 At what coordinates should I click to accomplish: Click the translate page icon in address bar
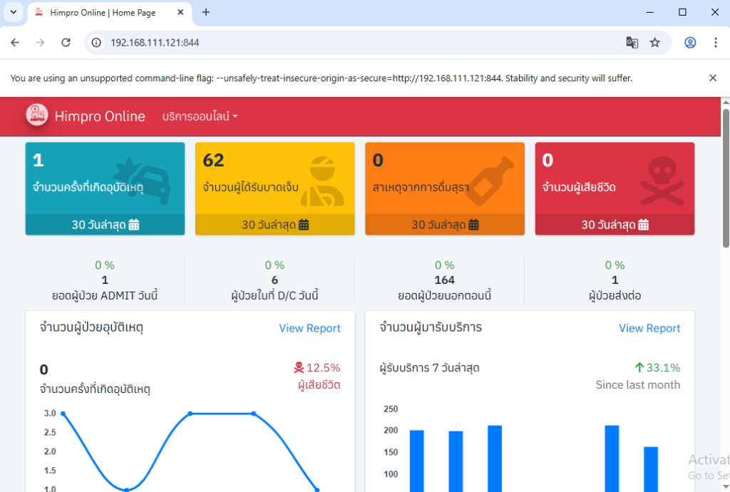(x=632, y=43)
